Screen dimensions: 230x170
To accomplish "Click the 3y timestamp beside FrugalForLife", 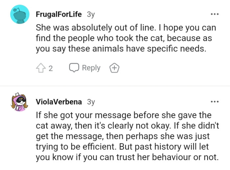I will 90,14.
